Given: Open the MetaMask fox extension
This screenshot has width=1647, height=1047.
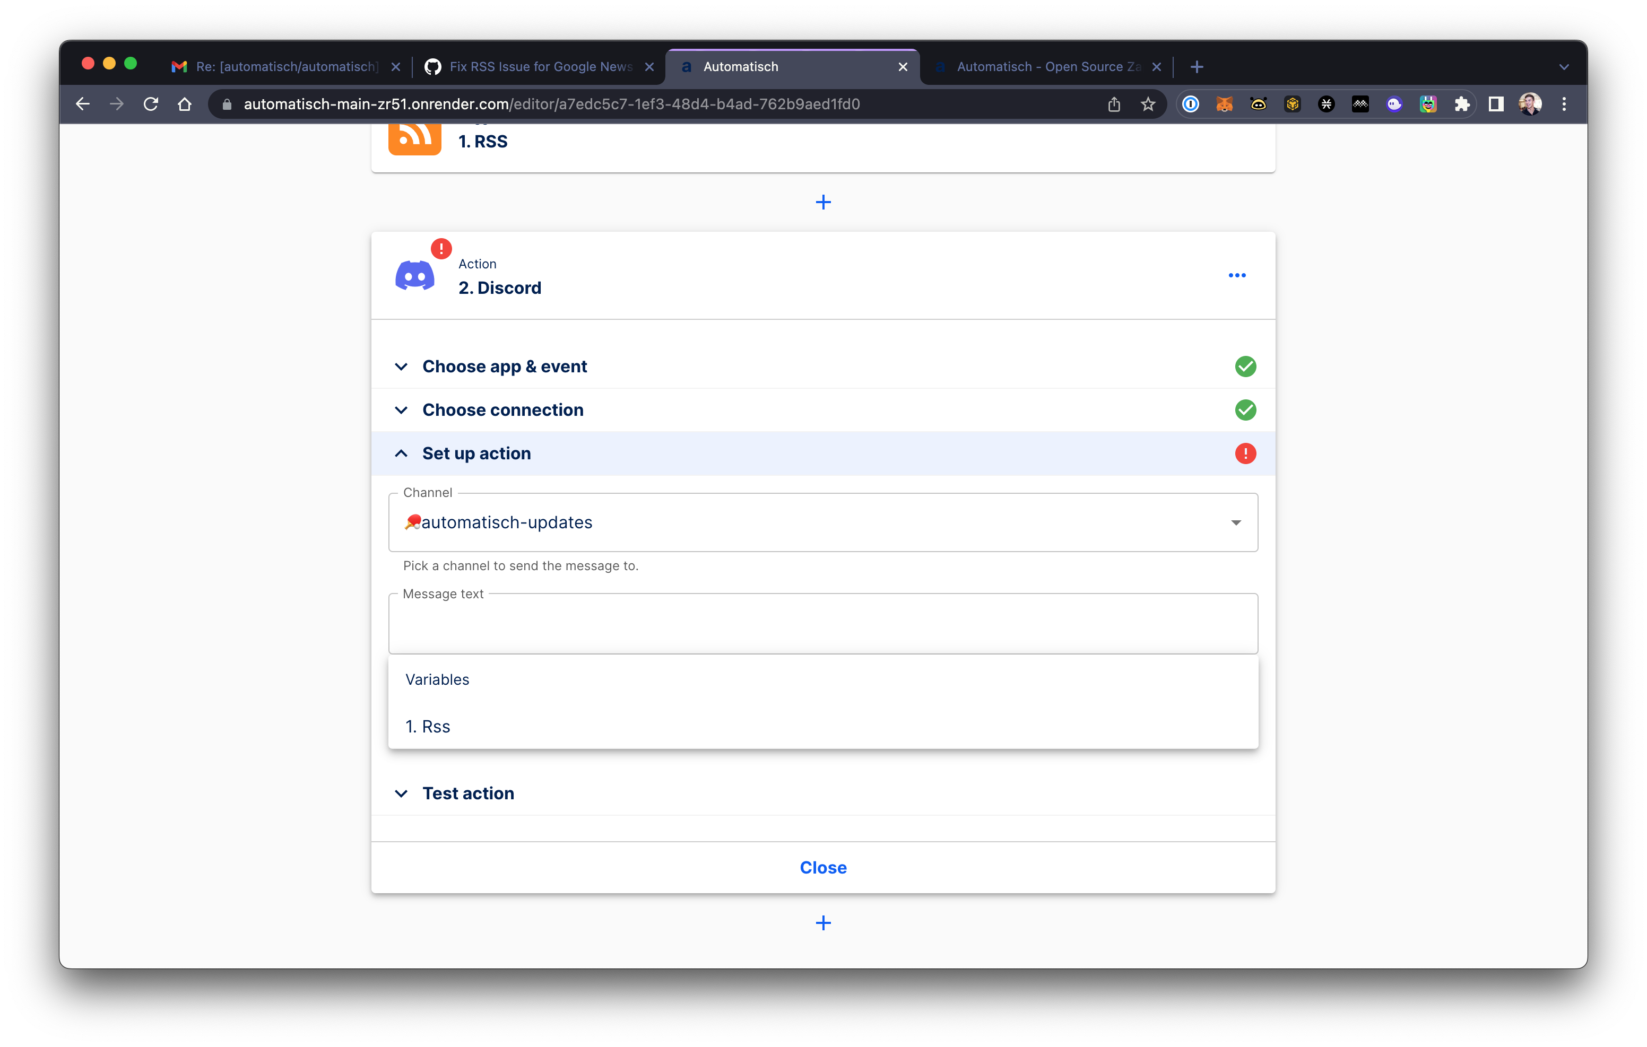Looking at the screenshot, I should click(1224, 104).
